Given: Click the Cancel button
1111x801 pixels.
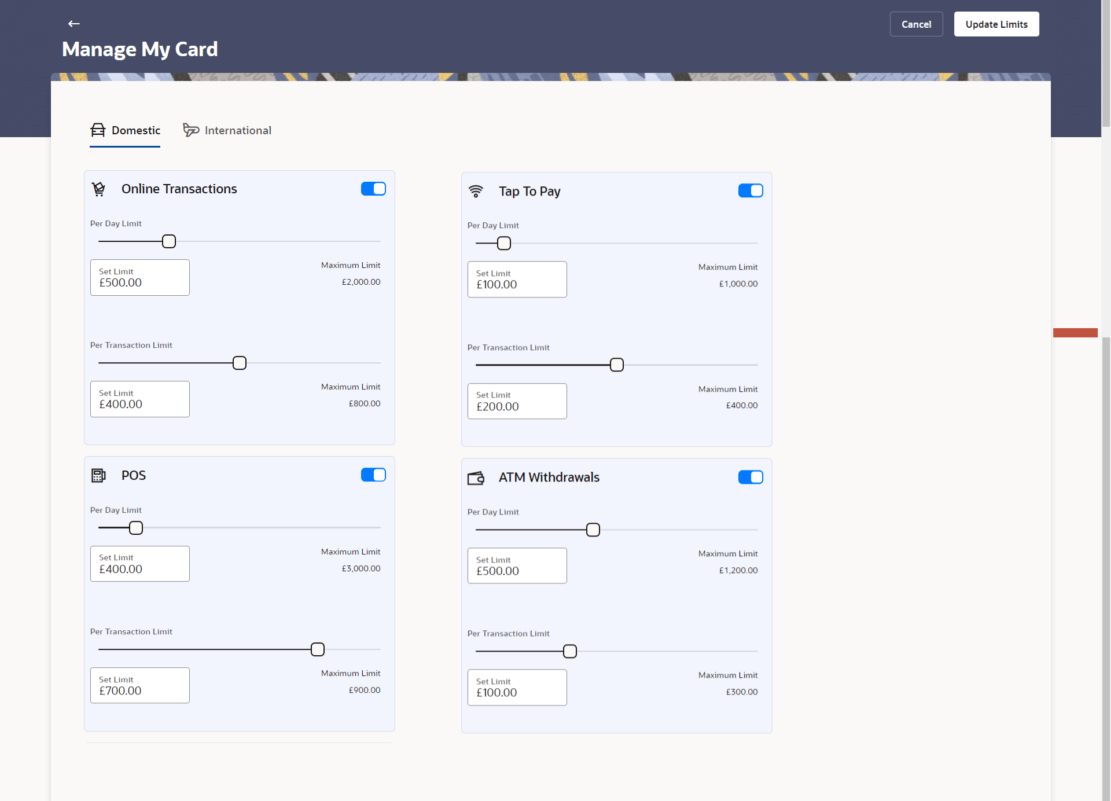Looking at the screenshot, I should click(916, 24).
